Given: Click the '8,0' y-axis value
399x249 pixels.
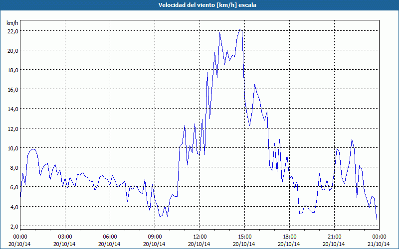Looking at the screenshot, I should coord(14,168).
